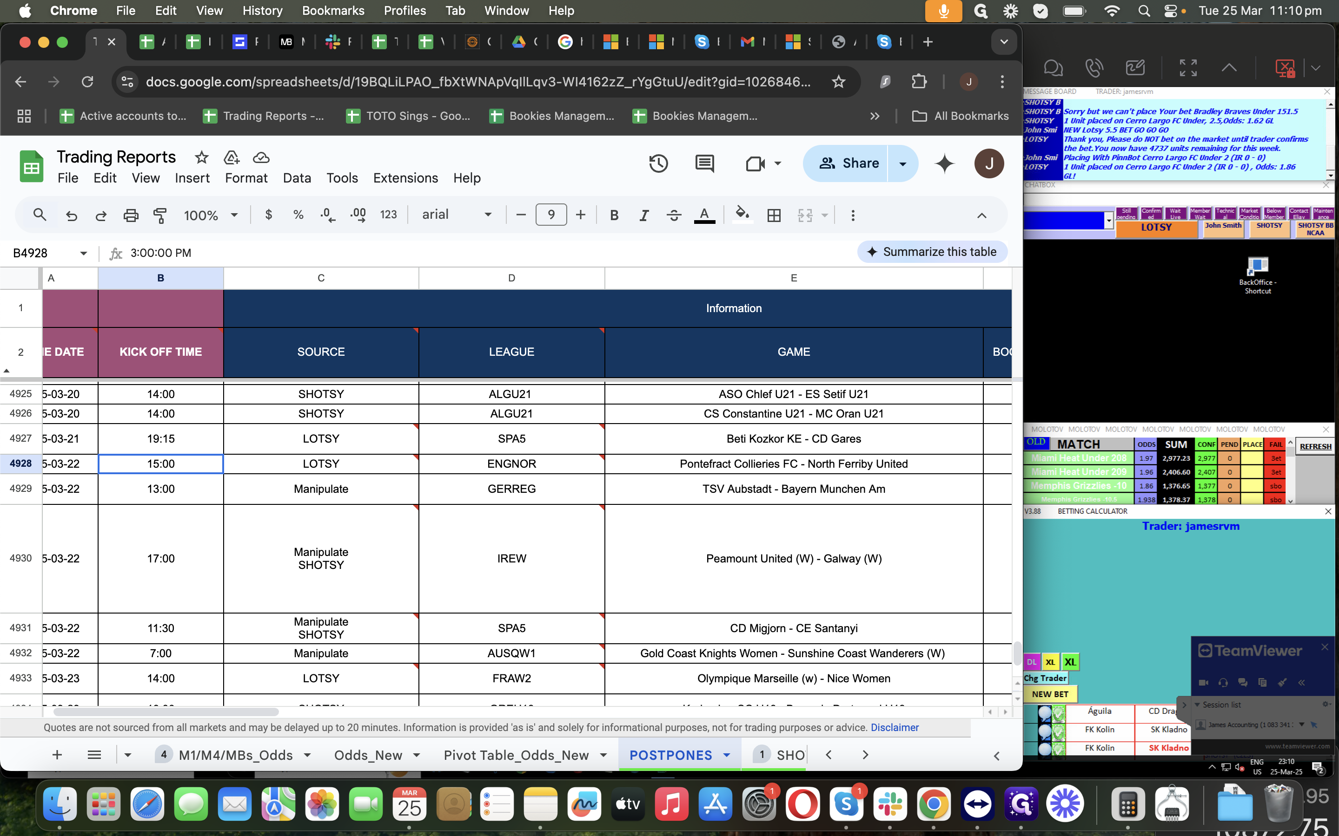The width and height of the screenshot is (1339, 836).
Task: Open the borders grid icon
Action: pos(774,215)
